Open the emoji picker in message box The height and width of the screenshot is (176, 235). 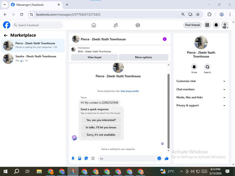(159, 159)
